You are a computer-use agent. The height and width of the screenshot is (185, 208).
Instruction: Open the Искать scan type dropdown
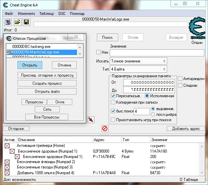(138, 61)
